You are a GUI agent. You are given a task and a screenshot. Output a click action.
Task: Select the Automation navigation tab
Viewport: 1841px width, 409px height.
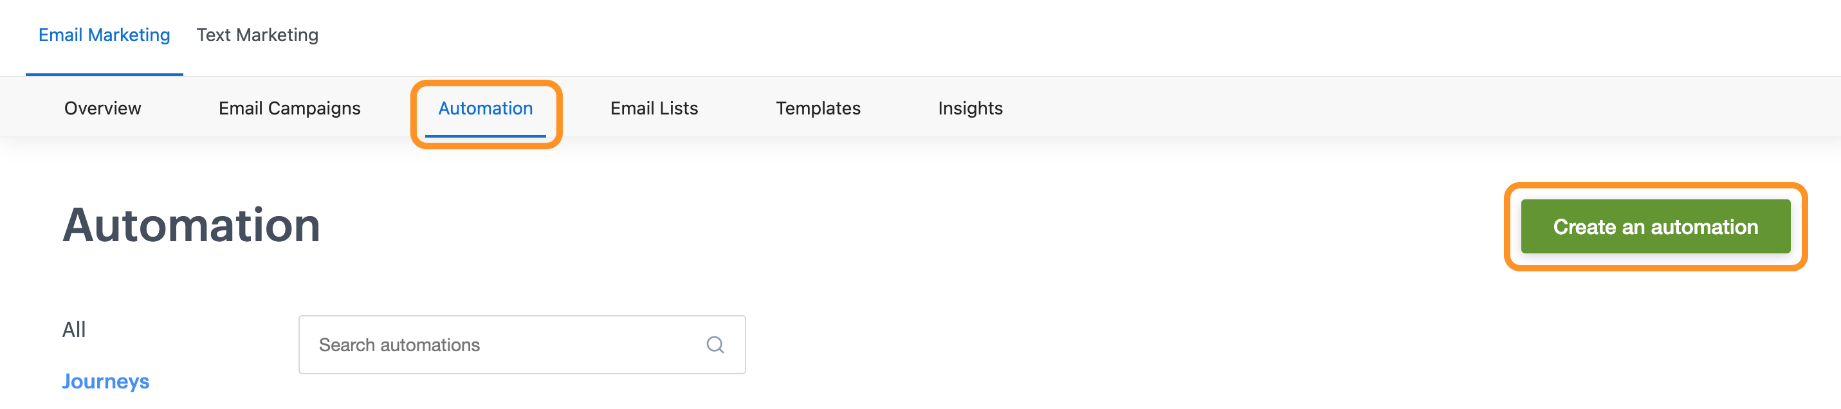(x=485, y=108)
